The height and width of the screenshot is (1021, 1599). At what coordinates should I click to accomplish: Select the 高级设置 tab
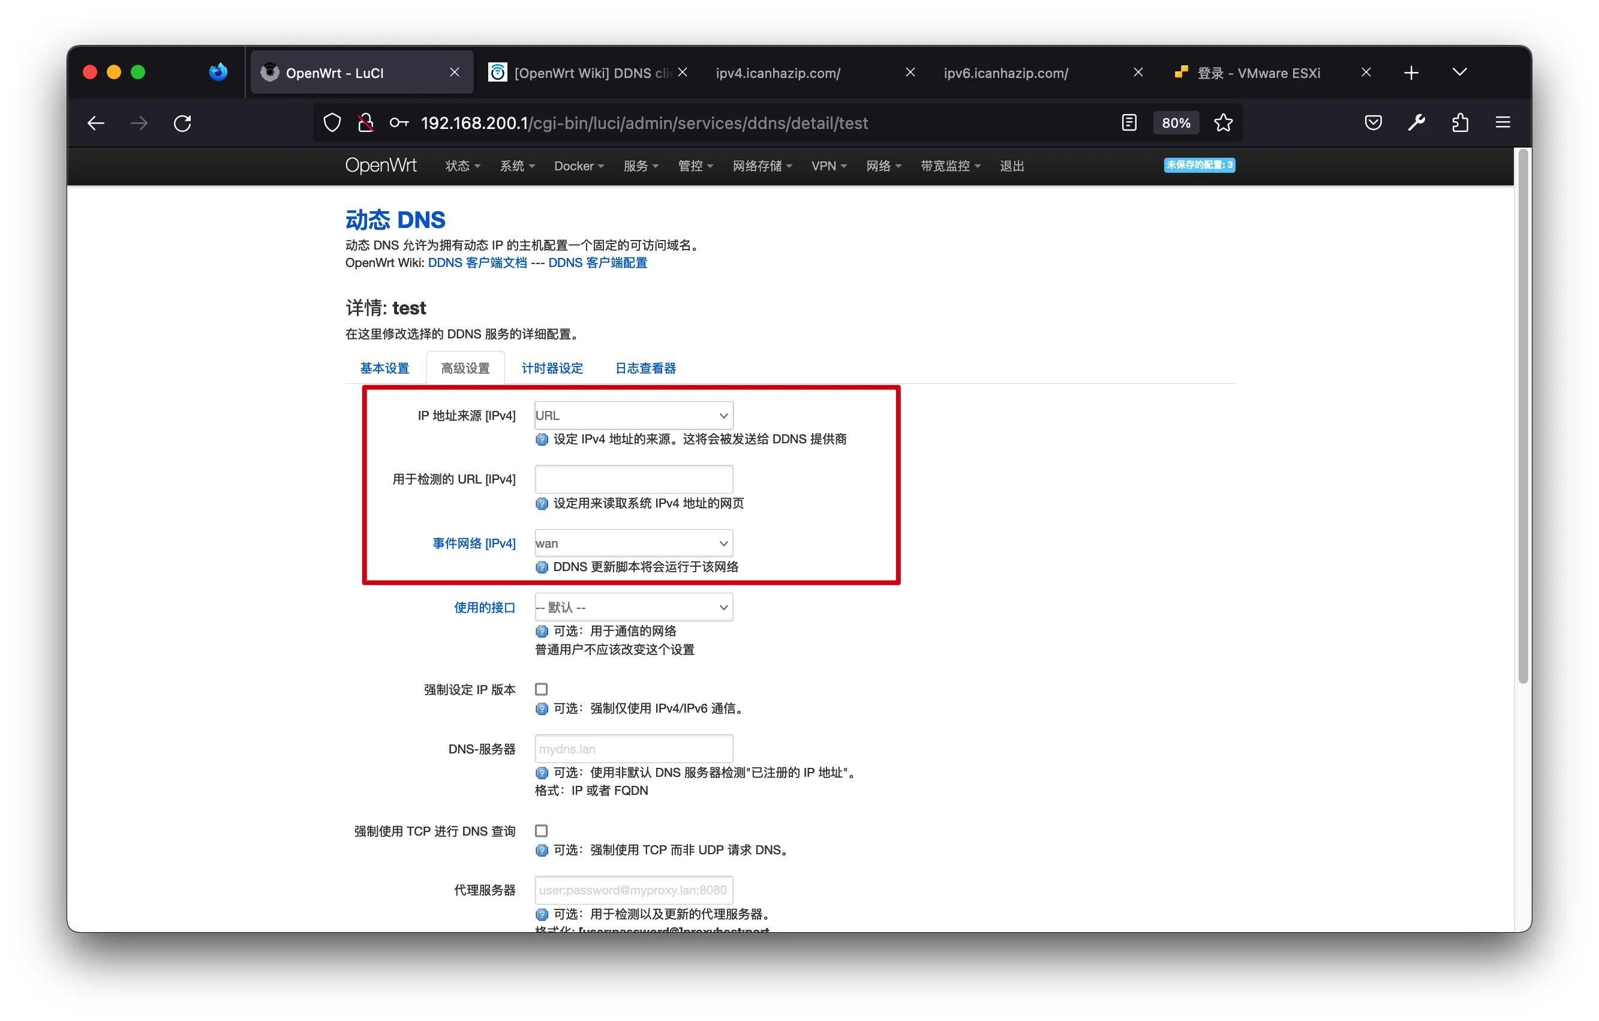pyautogui.click(x=465, y=368)
